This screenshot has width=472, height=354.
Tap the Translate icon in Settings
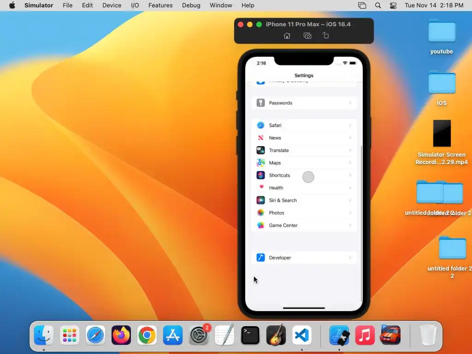coord(261,150)
